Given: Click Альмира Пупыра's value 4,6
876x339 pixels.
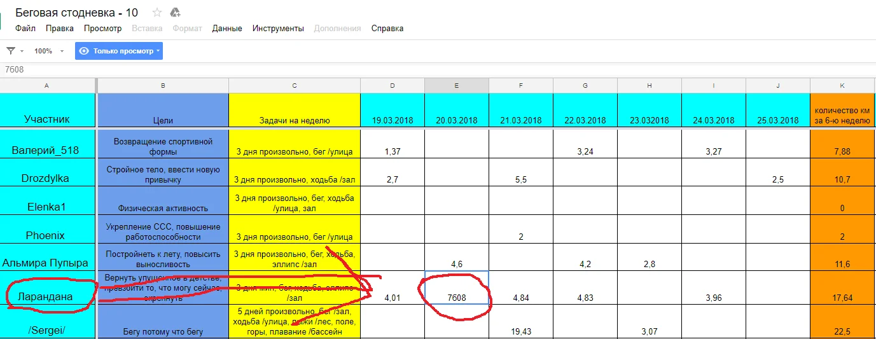Looking at the screenshot, I should [457, 257].
